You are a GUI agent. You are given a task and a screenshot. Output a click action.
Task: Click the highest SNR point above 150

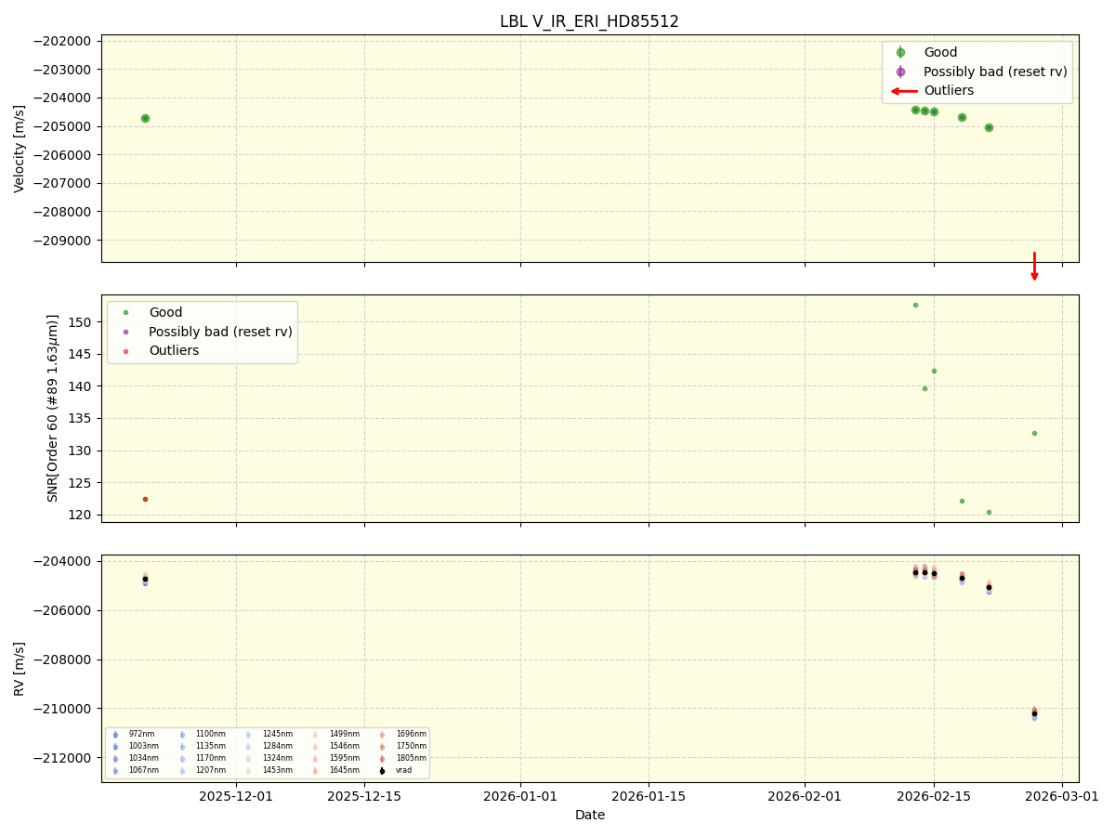[915, 305]
